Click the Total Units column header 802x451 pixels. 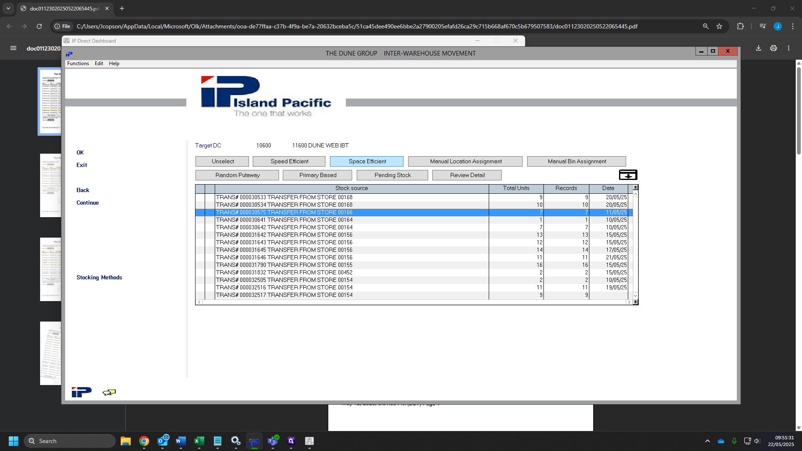pos(516,188)
